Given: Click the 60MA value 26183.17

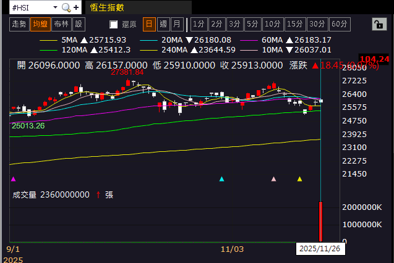Looking at the screenshot, I should tap(313, 40).
